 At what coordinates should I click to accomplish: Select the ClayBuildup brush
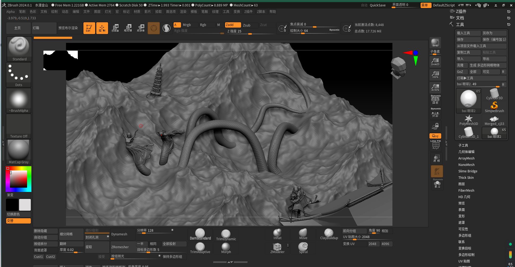tap(329, 233)
